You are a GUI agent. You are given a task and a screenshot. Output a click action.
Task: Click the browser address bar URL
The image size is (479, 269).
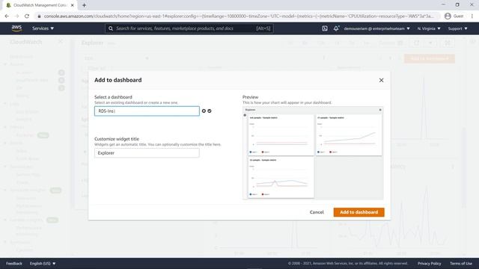pyautogui.click(x=238, y=16)
